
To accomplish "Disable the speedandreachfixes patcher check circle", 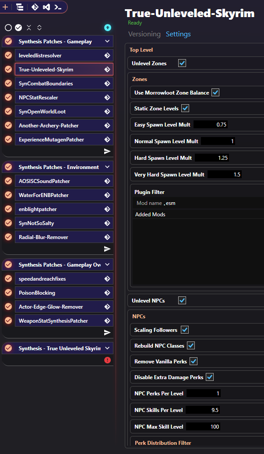I will click(x=8, y=278).
